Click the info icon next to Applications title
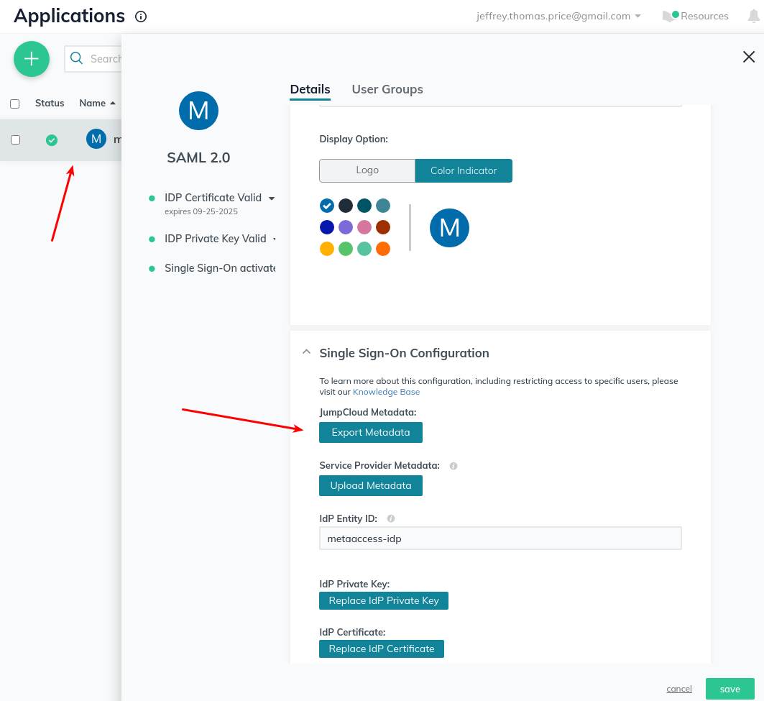Image resolution: width=764 pixels, height=701 pixels. coord(141,17)
